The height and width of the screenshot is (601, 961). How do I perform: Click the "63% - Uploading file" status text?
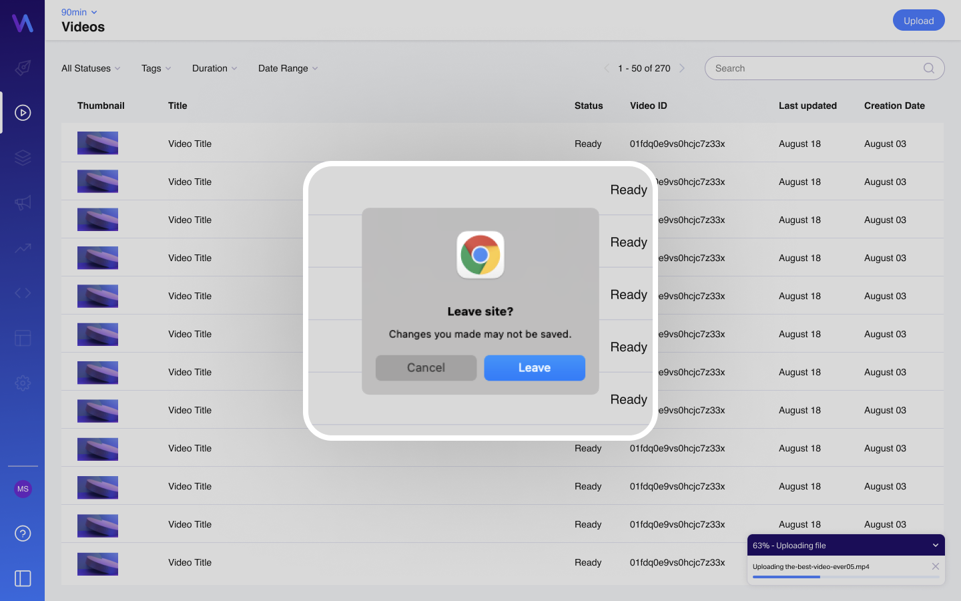point(789,546)
